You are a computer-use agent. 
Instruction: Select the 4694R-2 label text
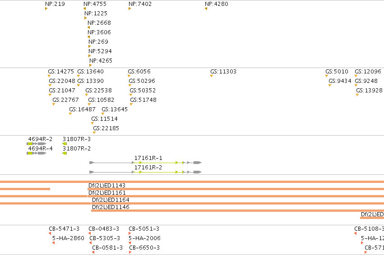point(40,139)
